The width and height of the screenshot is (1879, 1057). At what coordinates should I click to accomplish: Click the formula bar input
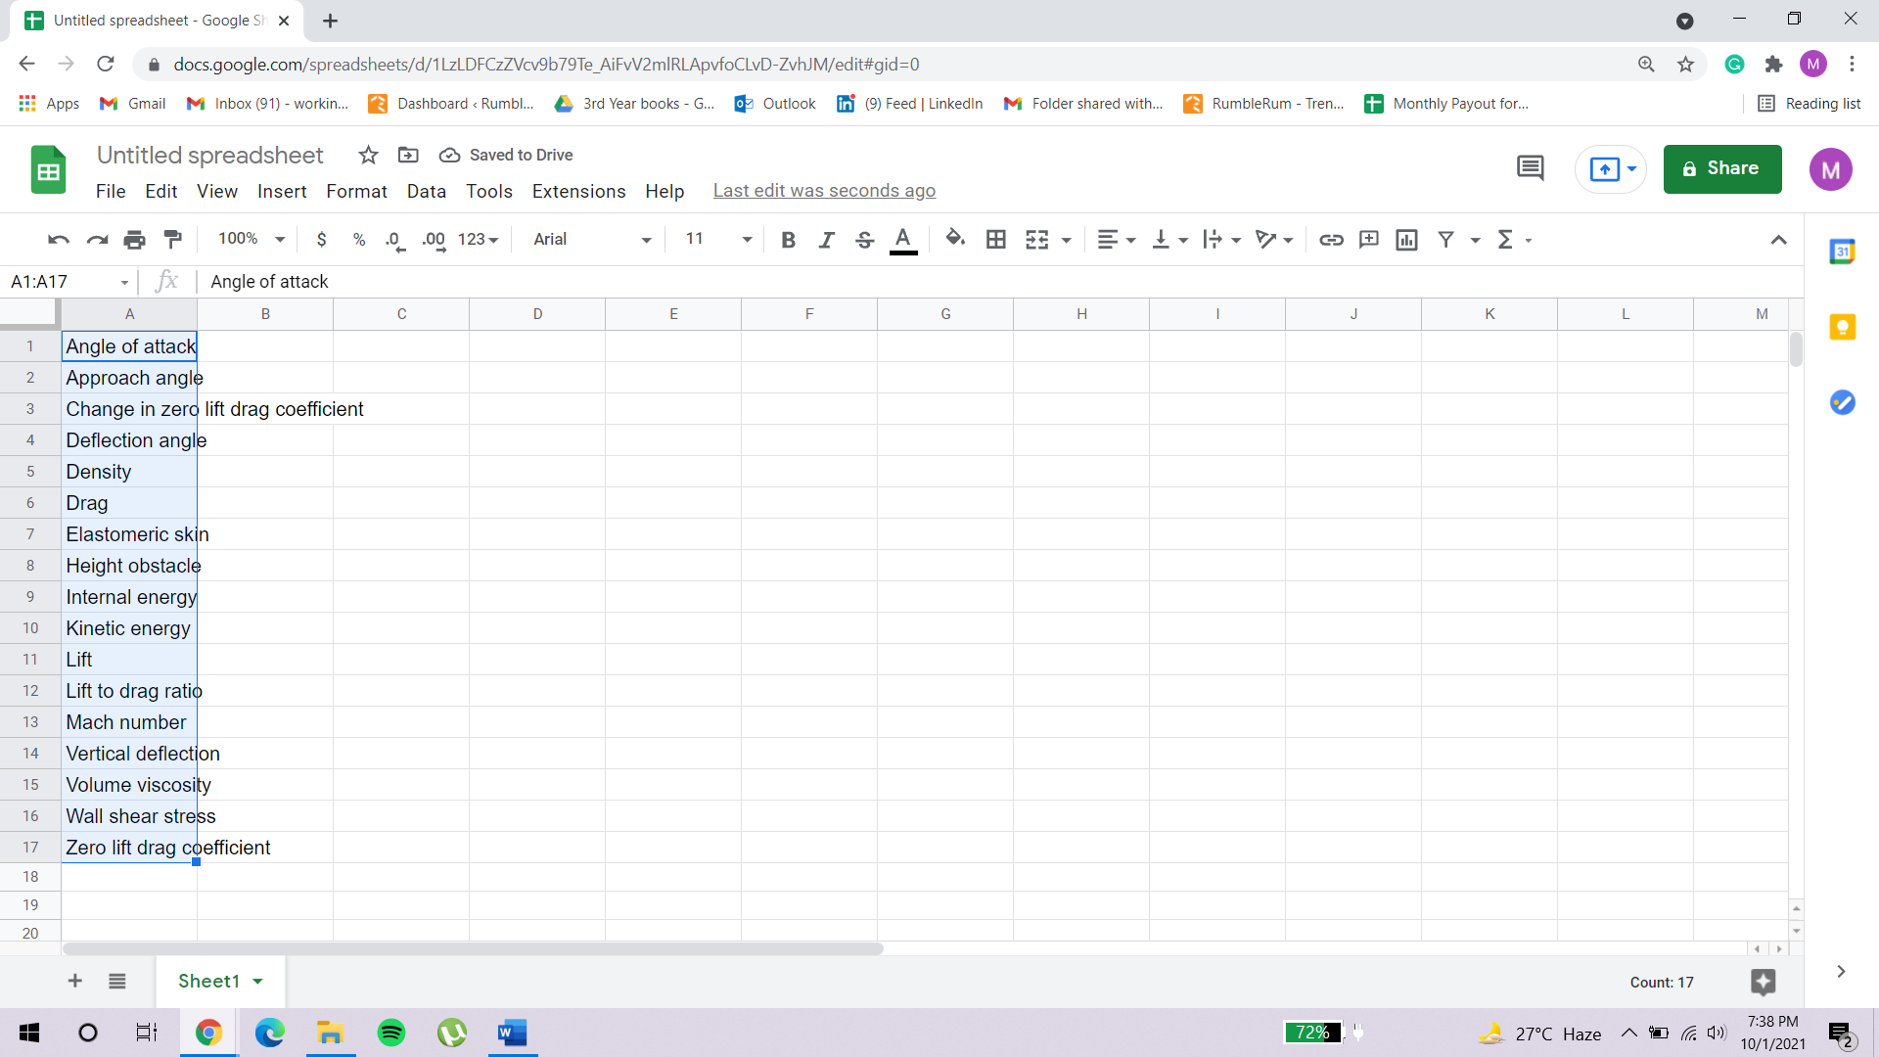998,282
